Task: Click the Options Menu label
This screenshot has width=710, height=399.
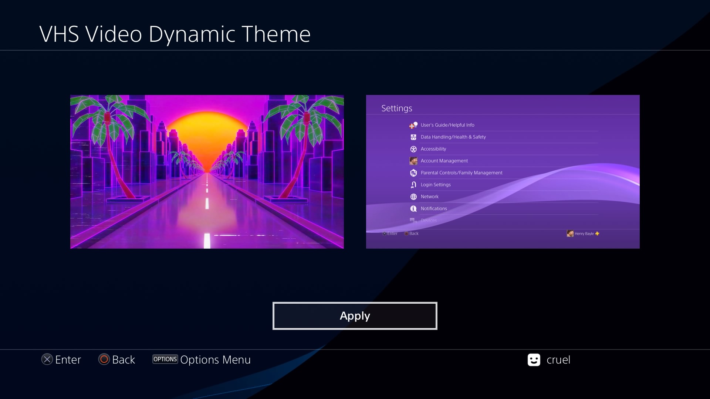Action: click(215, 359)
